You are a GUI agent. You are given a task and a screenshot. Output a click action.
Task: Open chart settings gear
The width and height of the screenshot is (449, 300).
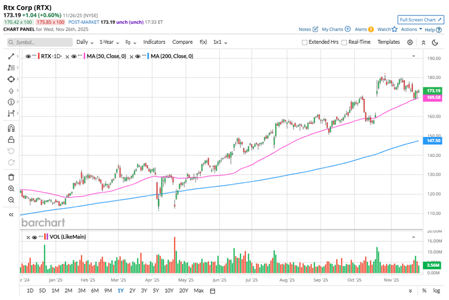click(x=410, y=42)
